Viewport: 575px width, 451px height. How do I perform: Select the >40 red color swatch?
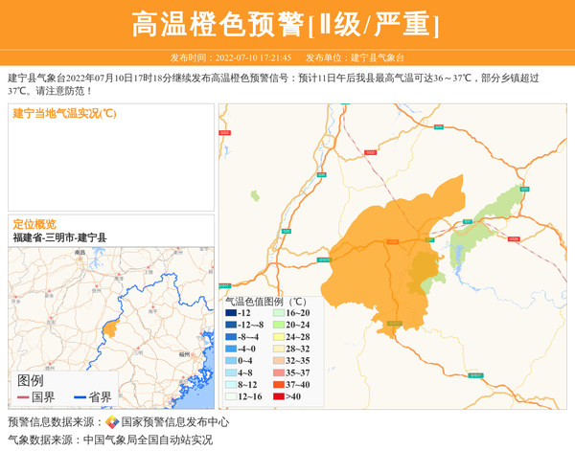click(x=277, y=396)
